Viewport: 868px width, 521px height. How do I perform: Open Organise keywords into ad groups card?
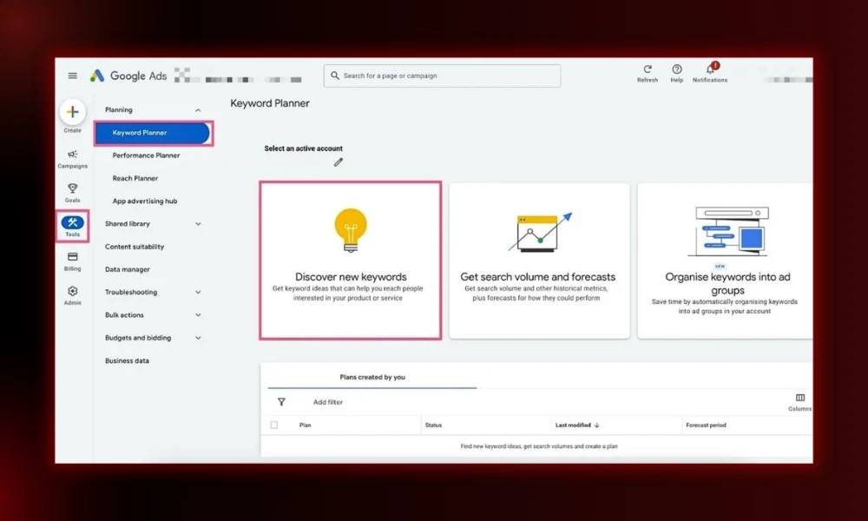click(x=725, y=260)
